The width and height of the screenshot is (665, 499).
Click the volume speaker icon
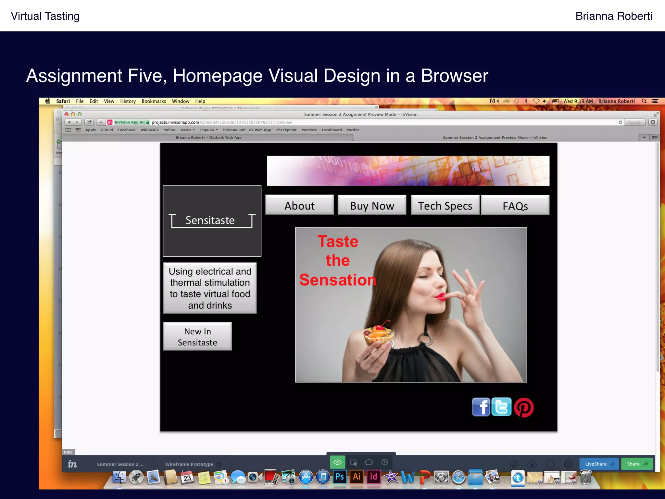(545, 101)
